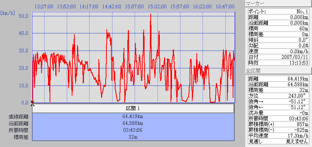Click the 0.0 speed axis value
The height and width of the screenshot is (147, 312).
tap(24, 103)
